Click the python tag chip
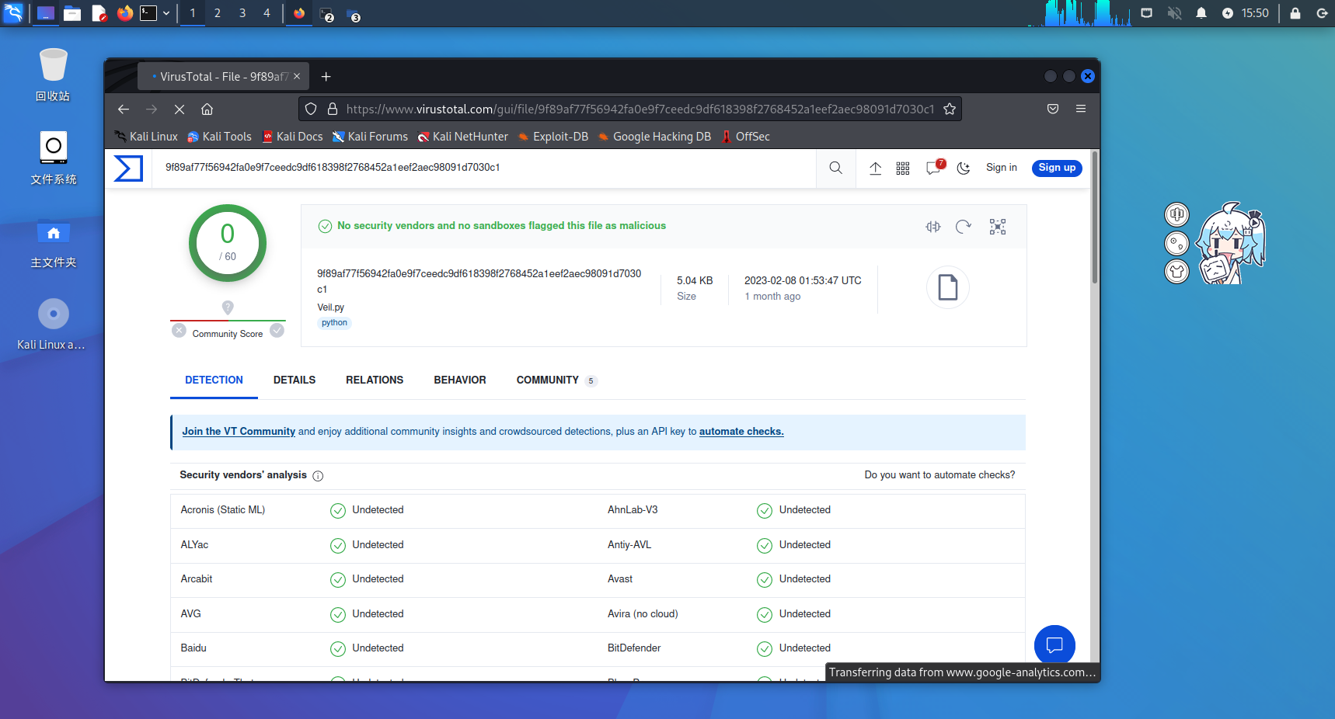Viewport: 1335px width, 719px height. point(334,323)
